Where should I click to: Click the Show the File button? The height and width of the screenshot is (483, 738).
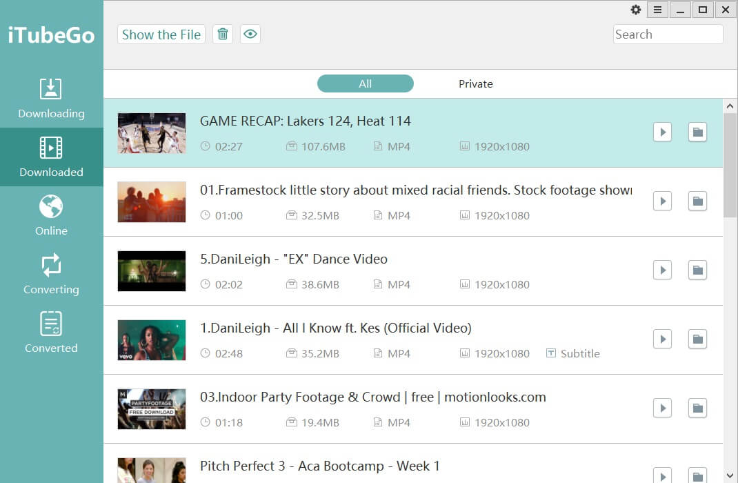(x=161, y=34)
